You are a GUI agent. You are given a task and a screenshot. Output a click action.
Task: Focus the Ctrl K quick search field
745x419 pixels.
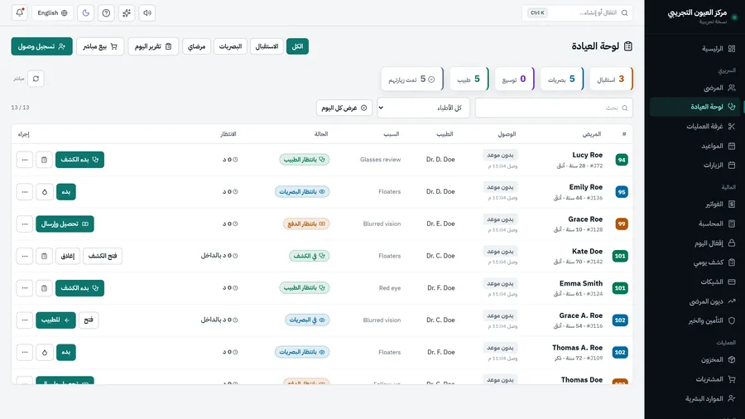(x=577, y=12)
